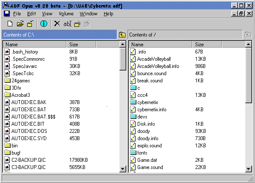Select explo.sound file

150,145
